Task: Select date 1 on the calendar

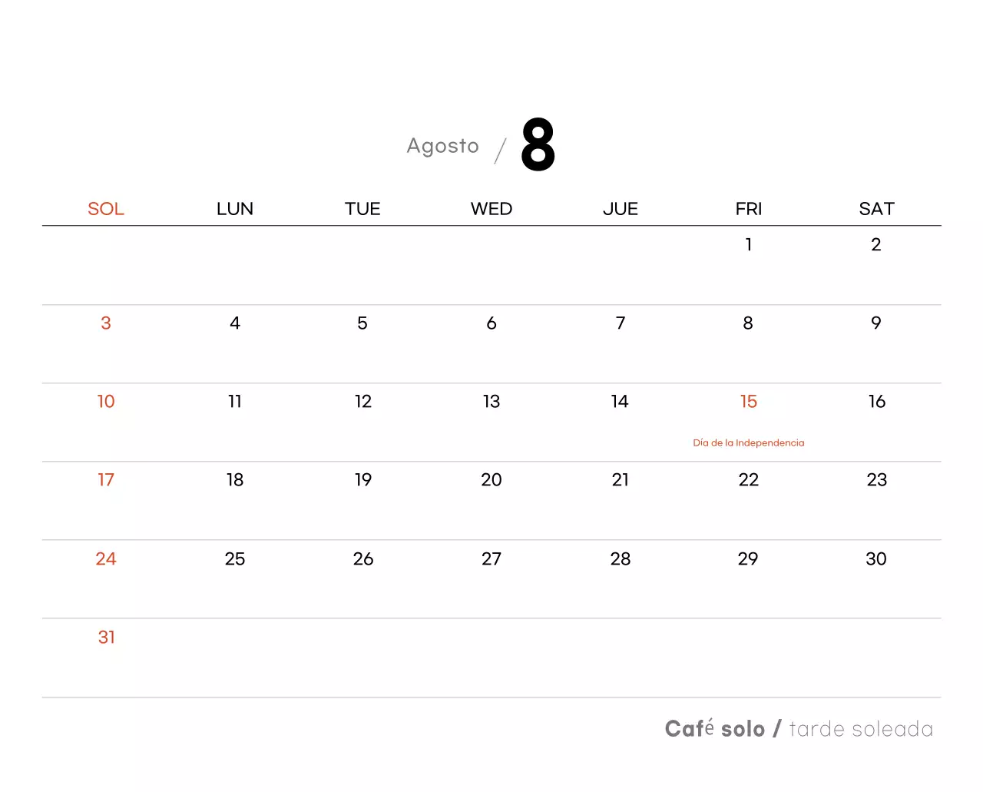Action: pyautogui.click(x=749, y=244)
